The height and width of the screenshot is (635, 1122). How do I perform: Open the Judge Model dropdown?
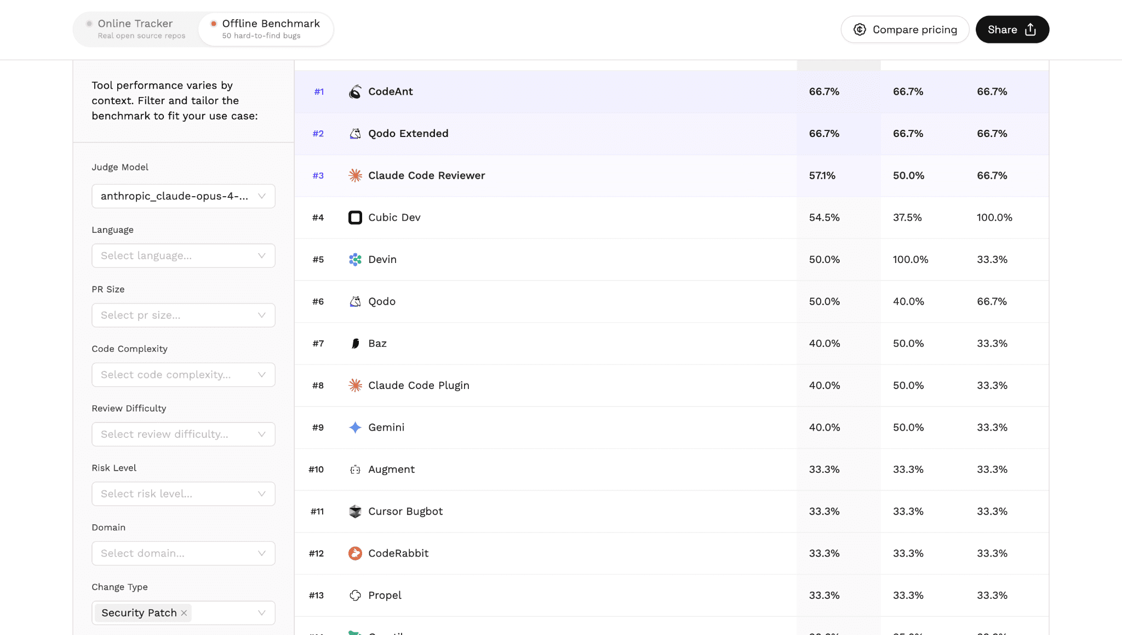pyautogui.click(x=183, y=196)
